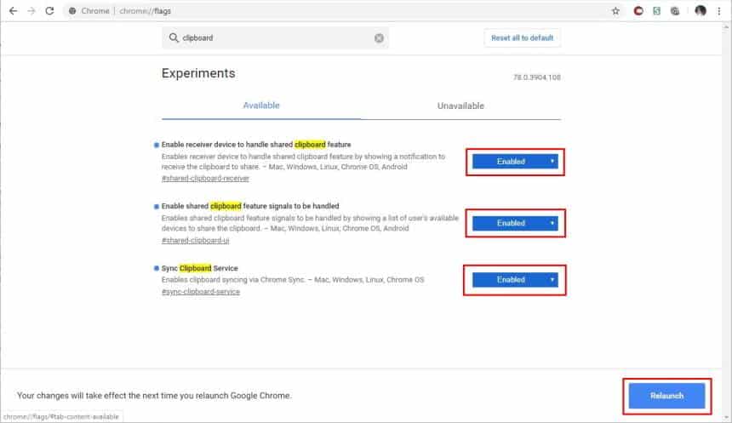Focus the flags search field containing clipboard
The image size is (732, 423).
pos(276,37)
